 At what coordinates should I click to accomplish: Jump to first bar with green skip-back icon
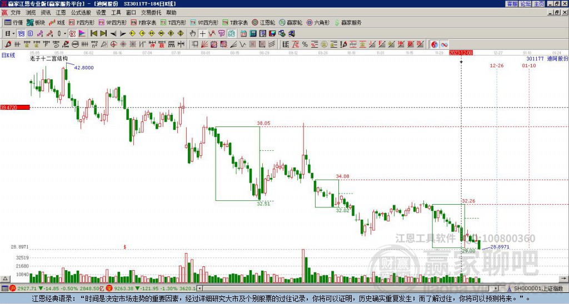(x=94, y=34)
